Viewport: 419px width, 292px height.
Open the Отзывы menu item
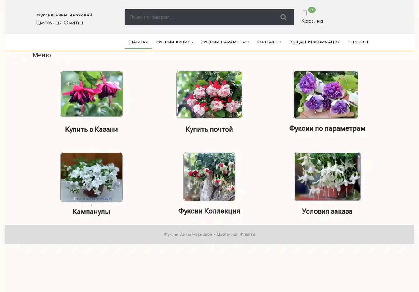[358, 42]
